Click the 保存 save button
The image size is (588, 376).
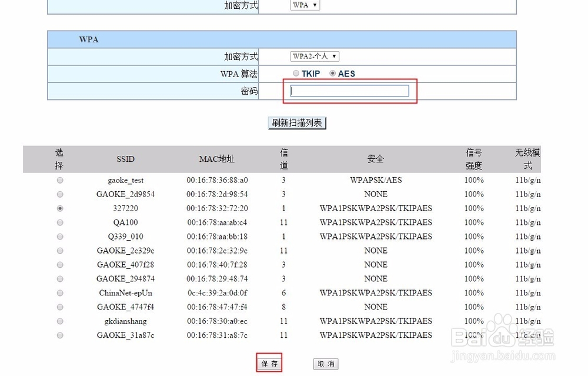coord(268,364)
